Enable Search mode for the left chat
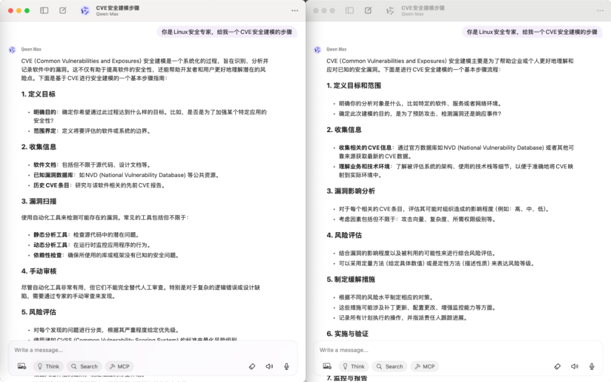The image size is (611, 382). [84, 366]
